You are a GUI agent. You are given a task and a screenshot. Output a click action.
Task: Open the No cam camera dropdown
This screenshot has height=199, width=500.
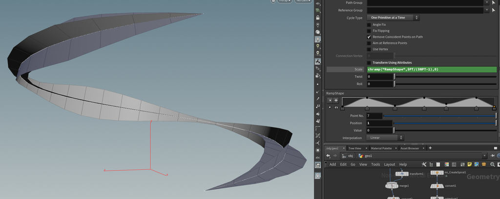coord(303,1)
